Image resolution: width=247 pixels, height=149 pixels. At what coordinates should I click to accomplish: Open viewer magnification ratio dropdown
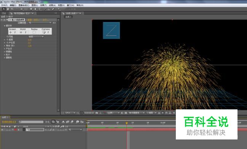pos(70,113)
